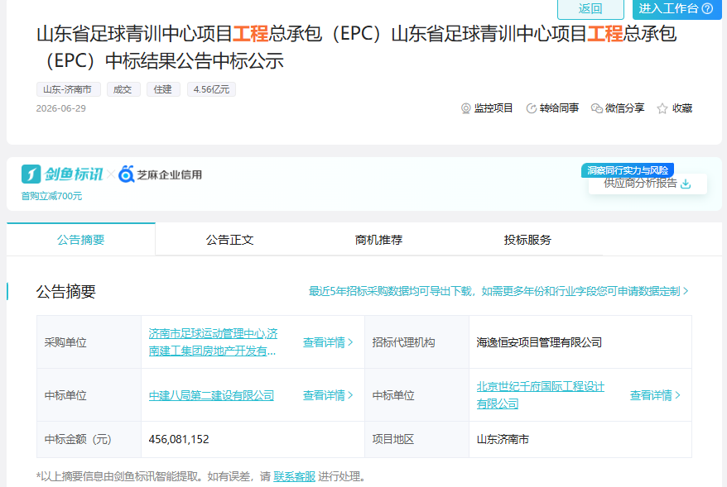This screenshot has width=727, height=487.
Task: Click the 4.56亿元 tag
Action: tap(211, 89)
